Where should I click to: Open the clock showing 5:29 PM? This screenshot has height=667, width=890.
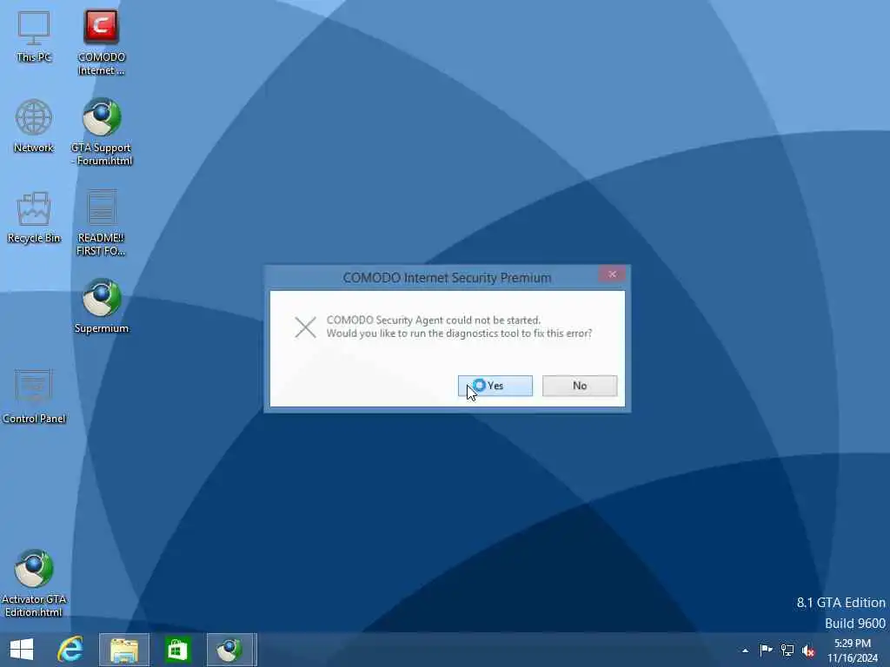[x=853, y=650]
